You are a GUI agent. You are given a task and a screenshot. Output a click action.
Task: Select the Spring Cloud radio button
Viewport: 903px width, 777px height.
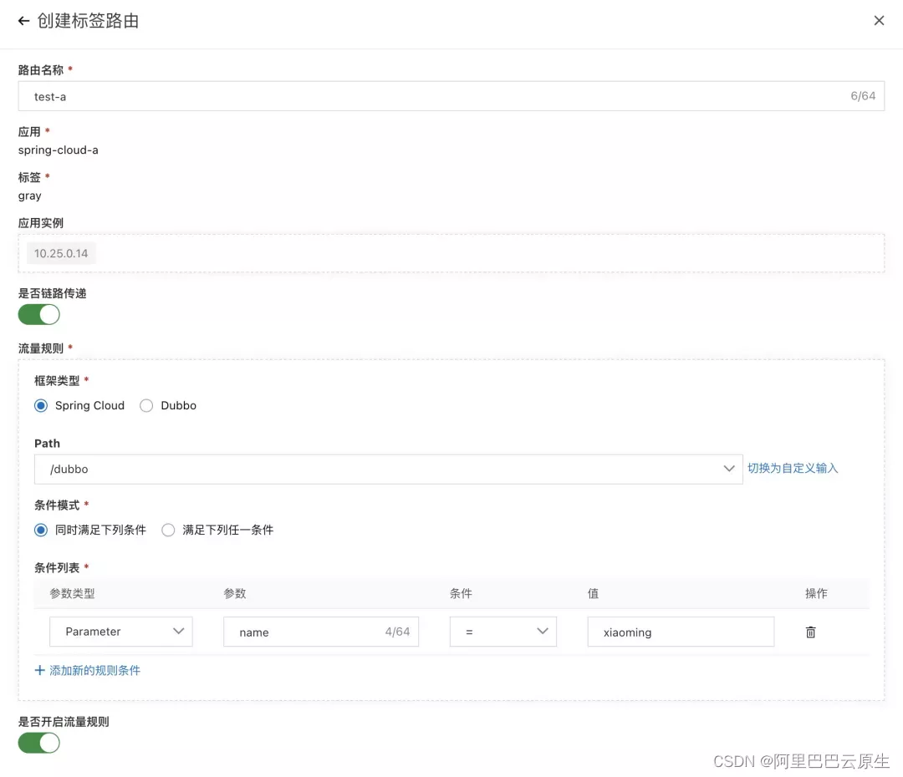[40, 405]
